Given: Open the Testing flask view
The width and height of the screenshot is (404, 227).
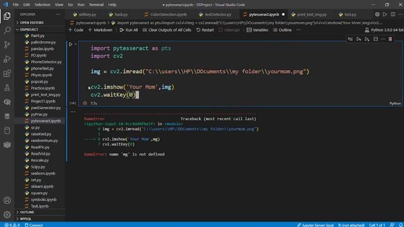Looking at the screenshot, I should click(x=7, y=88).
